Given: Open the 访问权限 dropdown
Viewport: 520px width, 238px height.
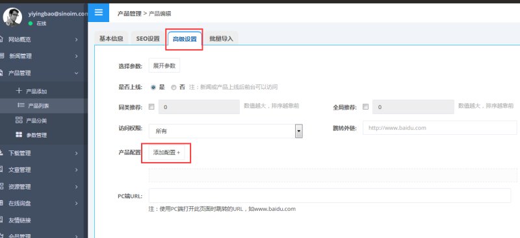Looking at the screenshot, I should tap(226, 131).
